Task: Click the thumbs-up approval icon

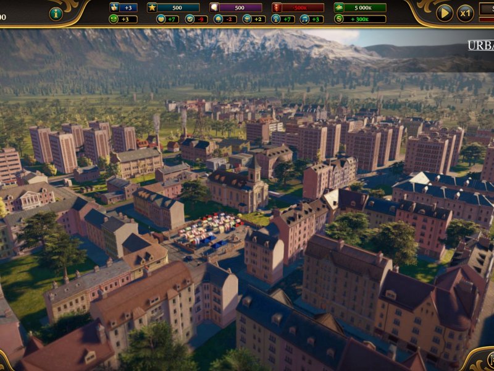Action: pos(115,7)
